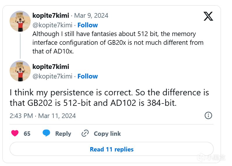The width and height of the screenshot is (232, 166).
Task: Click the heart like icon
Action: [15, 133]
